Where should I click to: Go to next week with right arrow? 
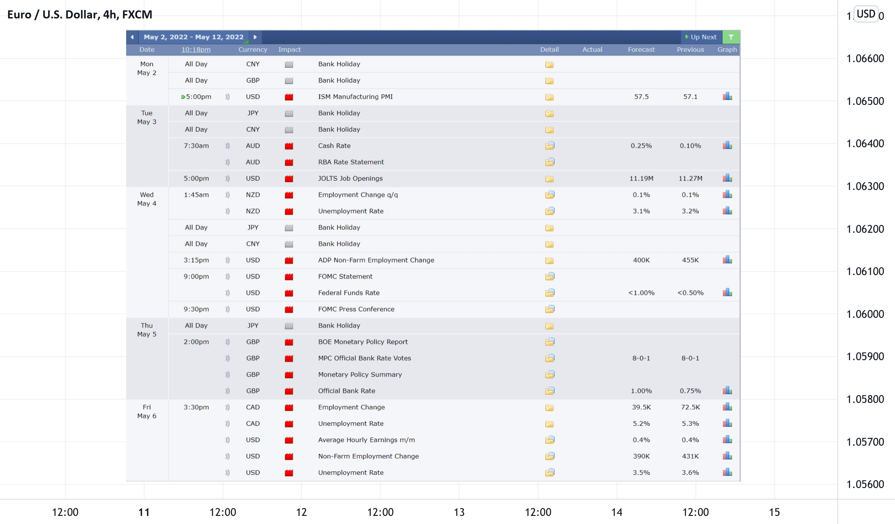coord(255,37)
